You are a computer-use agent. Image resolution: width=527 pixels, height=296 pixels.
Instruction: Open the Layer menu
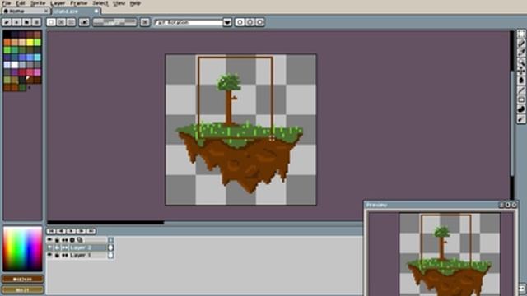[58, 3]
